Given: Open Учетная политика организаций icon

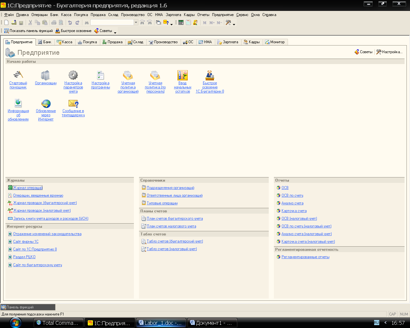Looking at the screenshot, I should (128, 75).
